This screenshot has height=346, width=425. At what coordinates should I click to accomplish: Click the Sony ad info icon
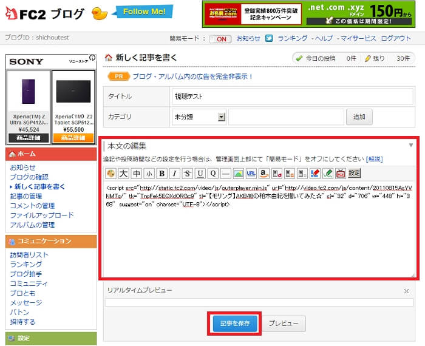pyautogui.click(x=92, y=58)
